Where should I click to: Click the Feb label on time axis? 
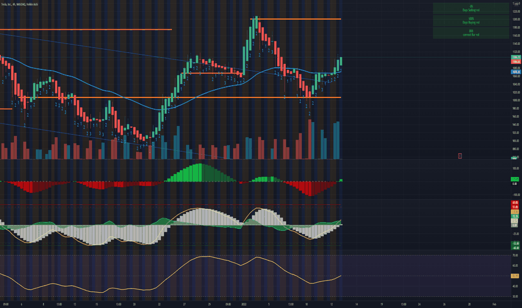pyautogui.click(x=495, y=304)
